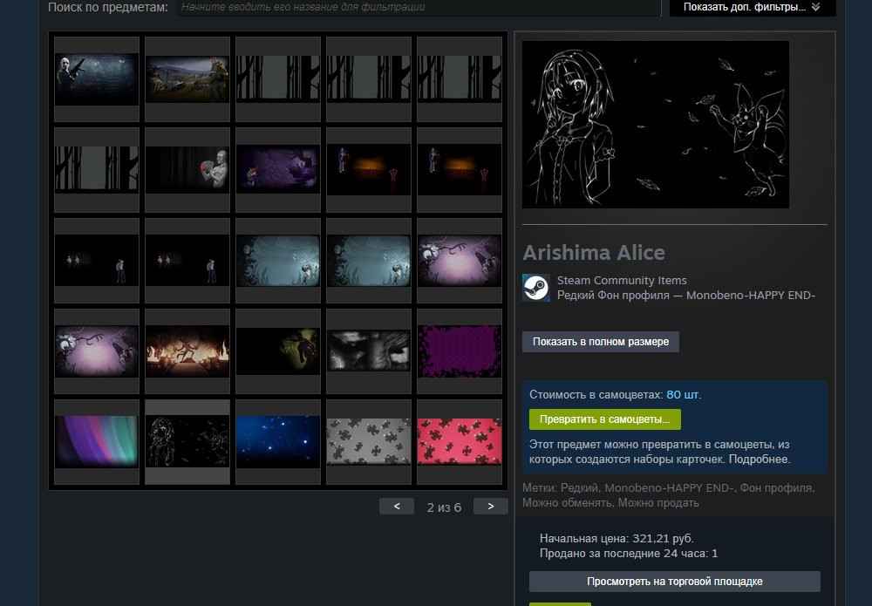The width and height of the screenshot is (872, 606).
Task: Click 'Начальная цена: 321,21 руб.' text
Action: [x=617, y=538]
